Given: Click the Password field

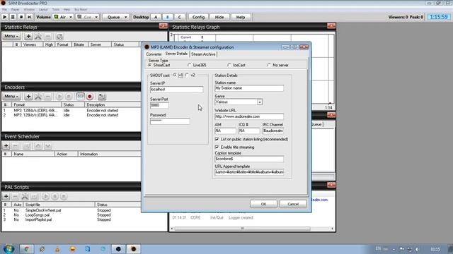Looking at the screenshot, I should [x=170, y=121].
